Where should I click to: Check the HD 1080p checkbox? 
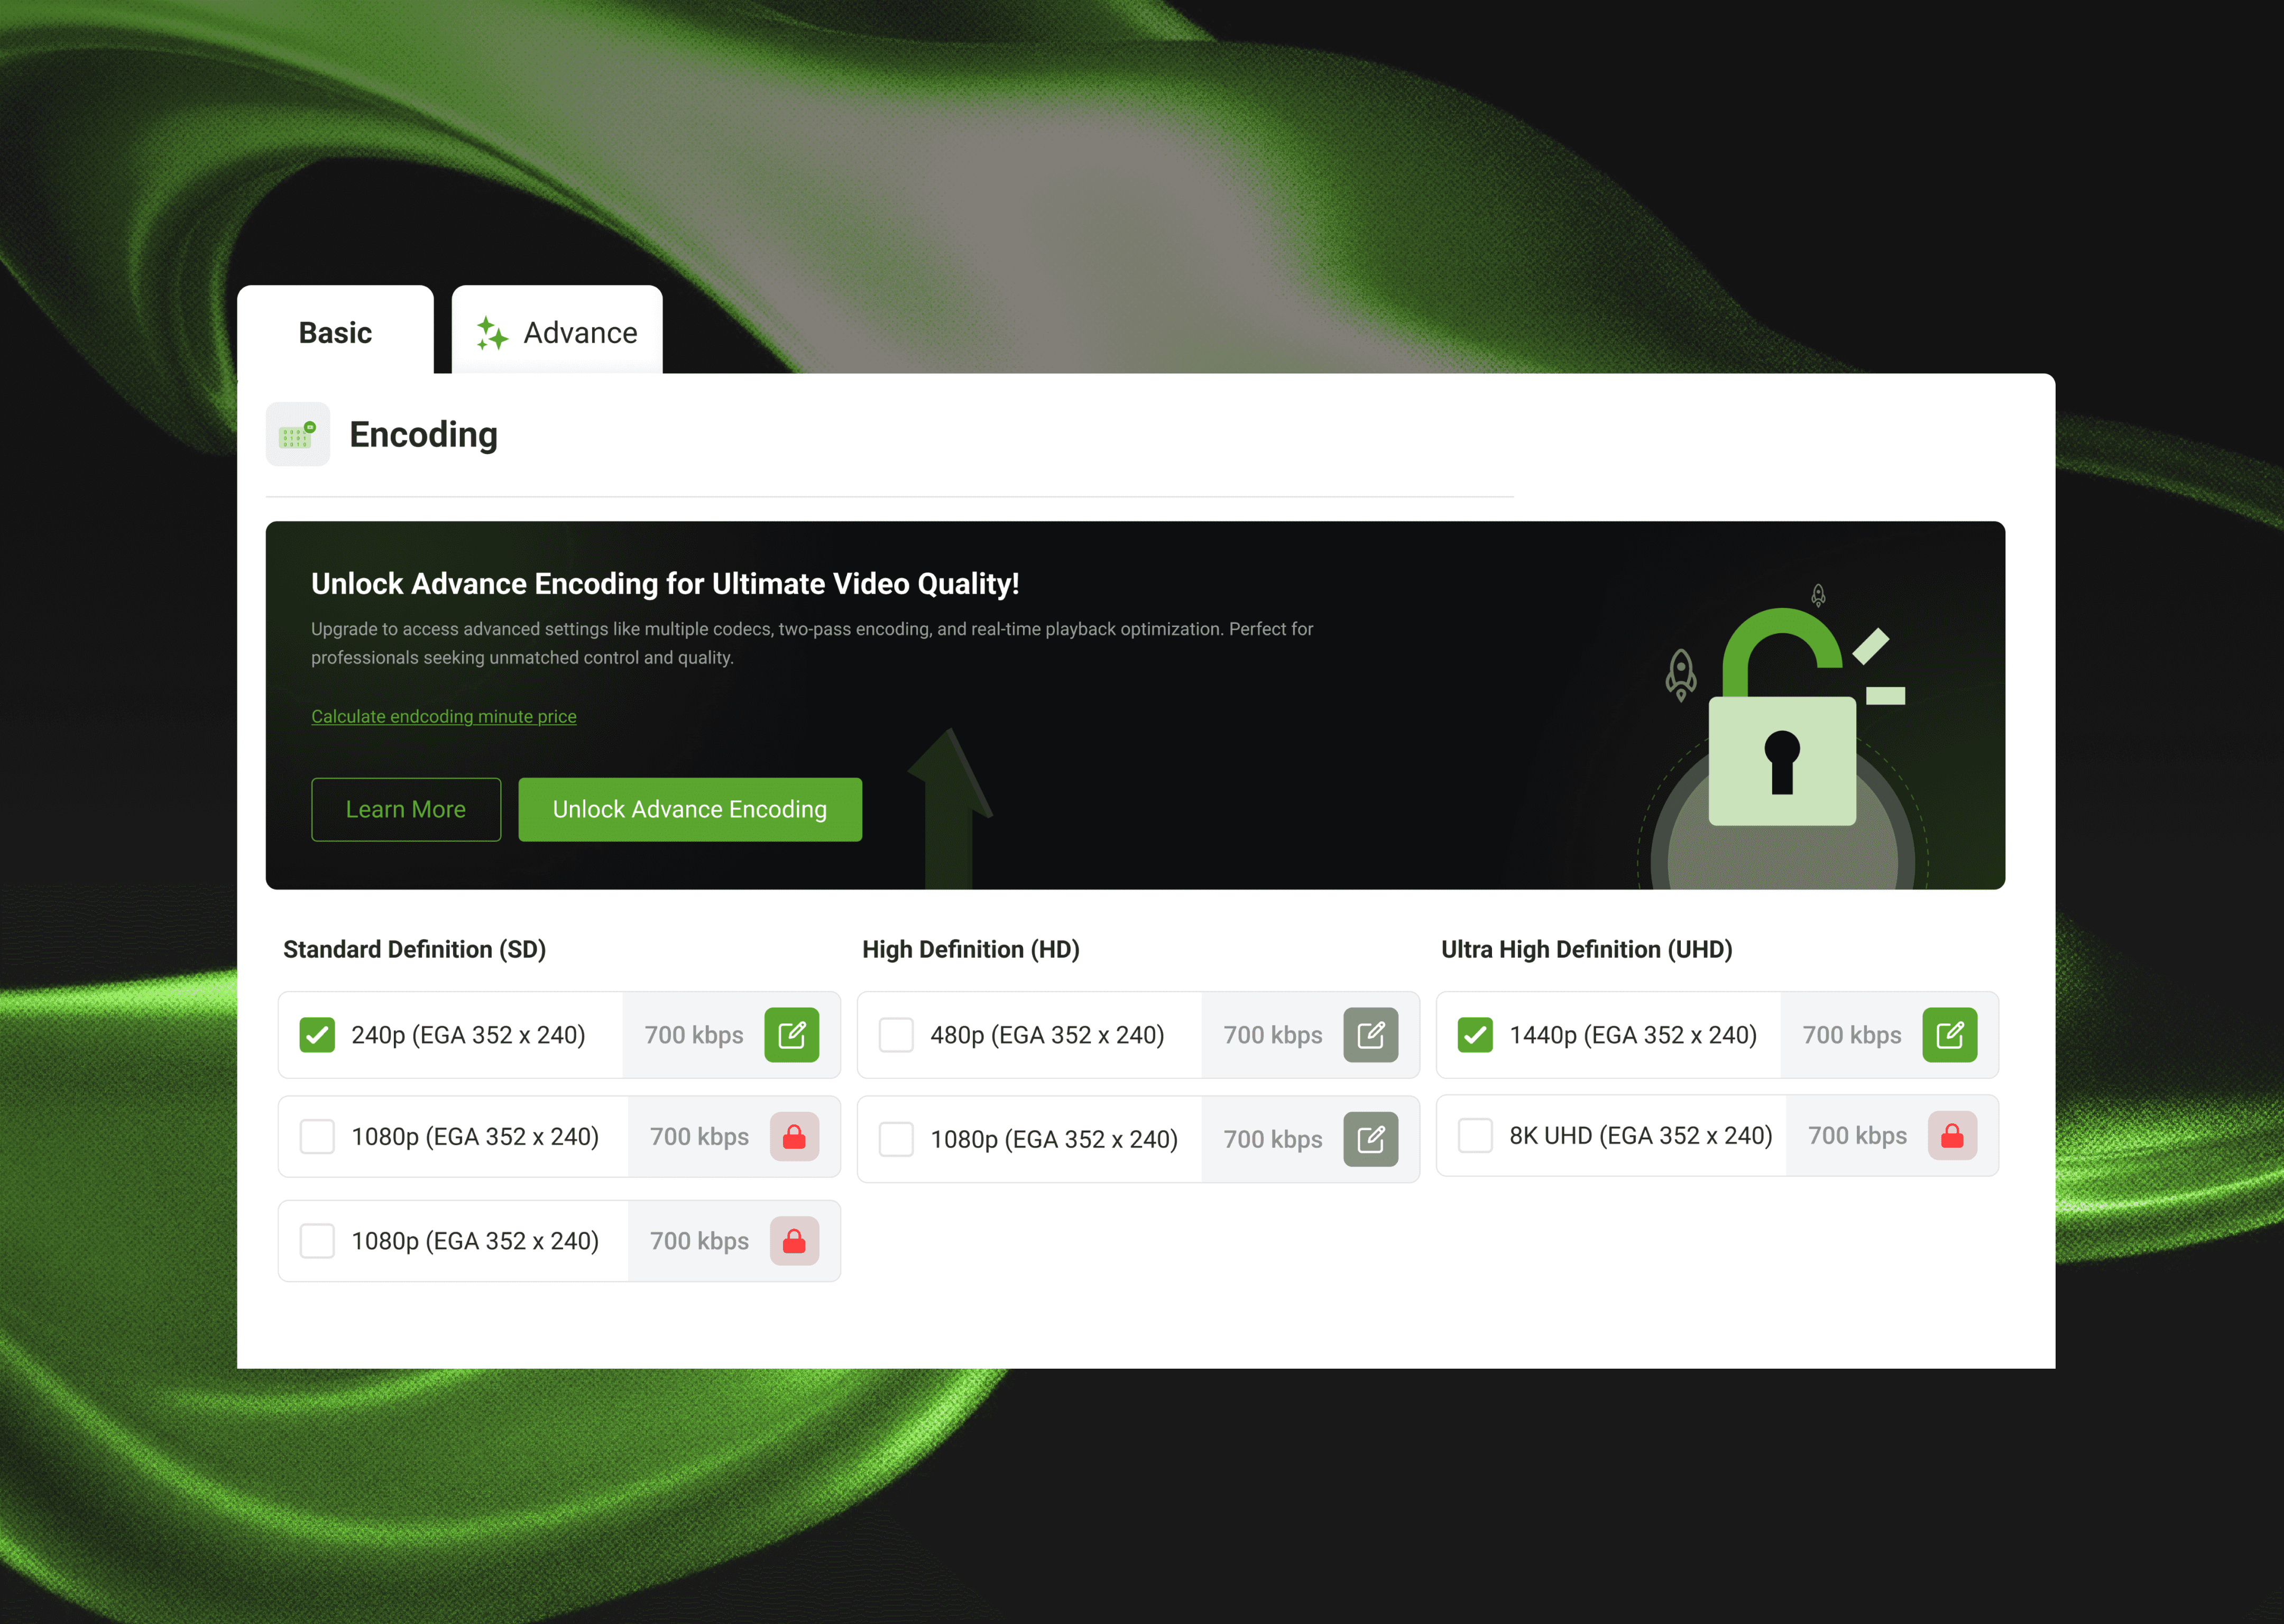[896, 1138]
